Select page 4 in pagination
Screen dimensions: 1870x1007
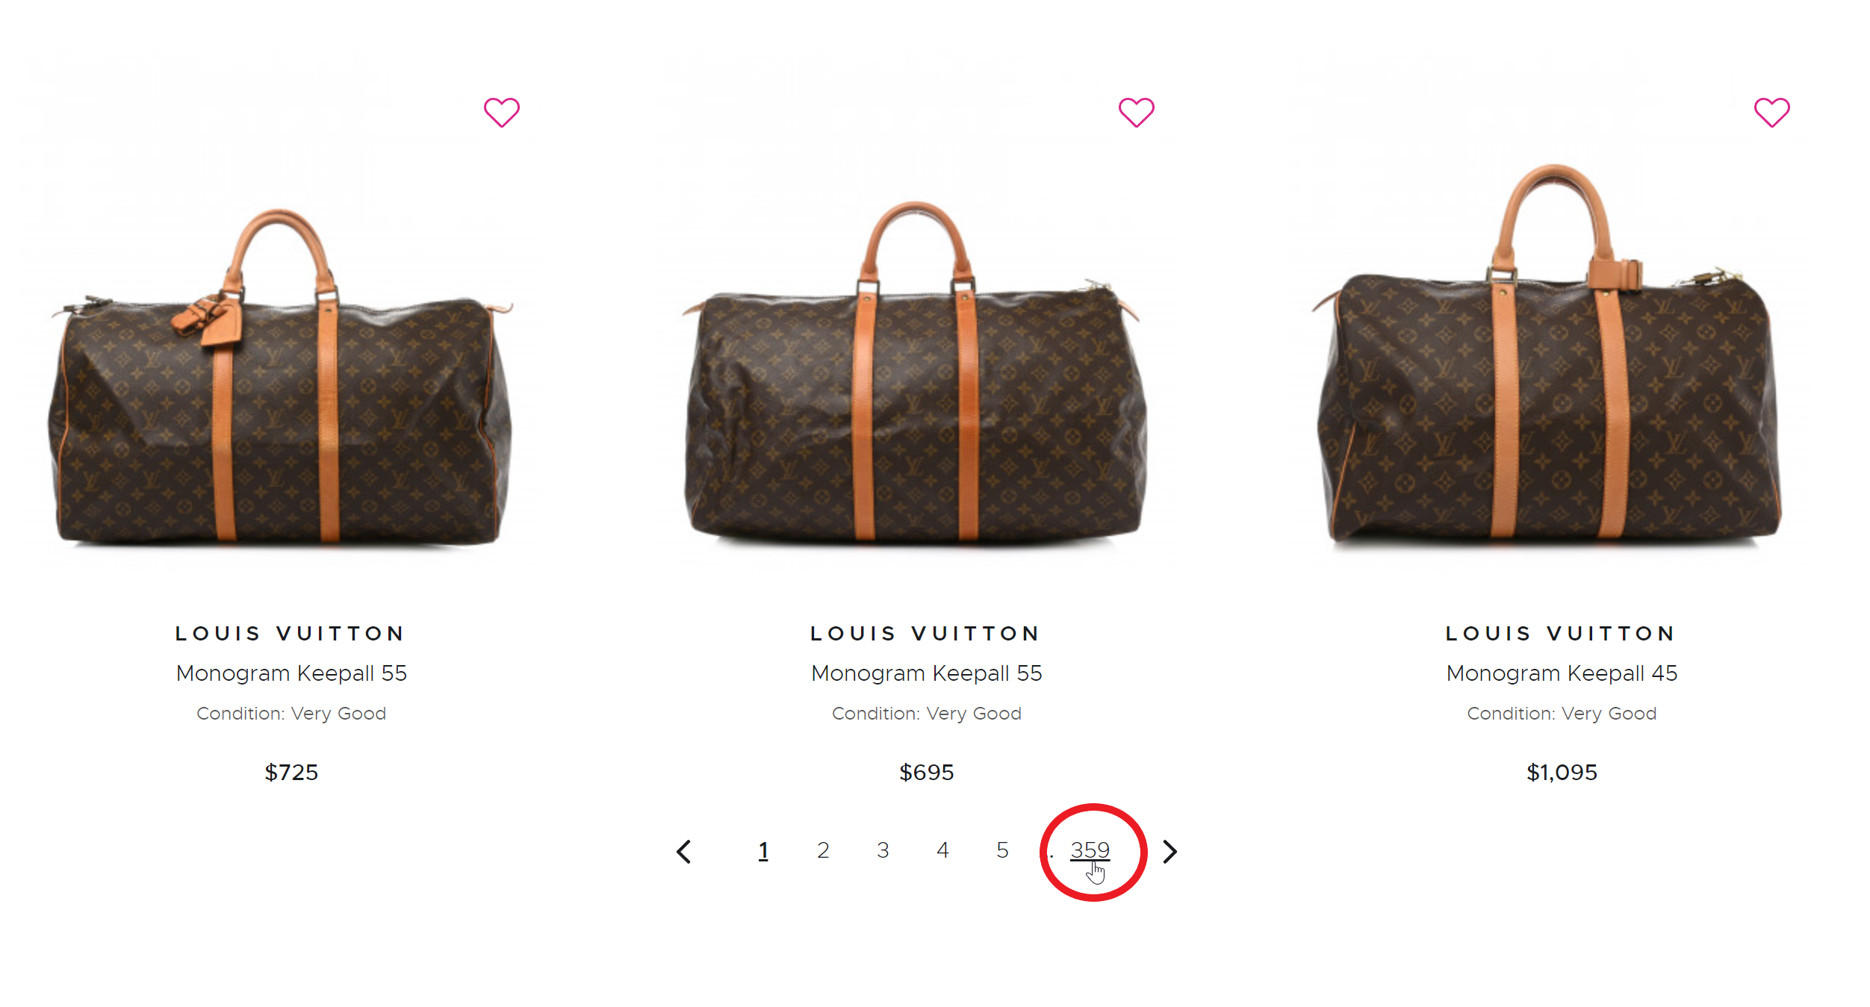(x=942, y=850)
